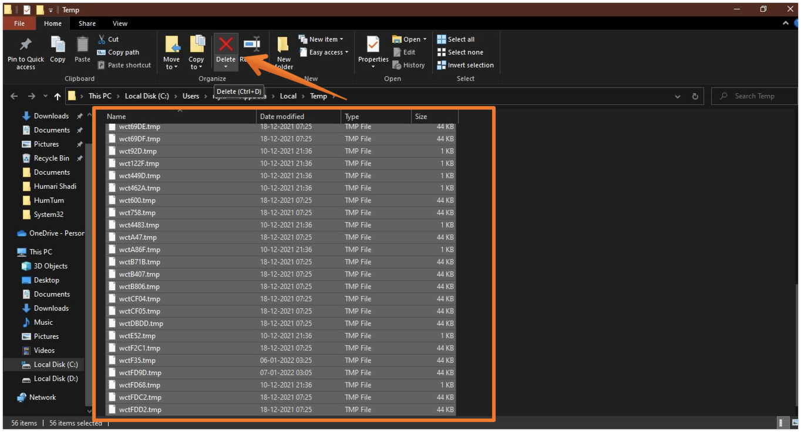801x432 pixels.
Task: Click the Properties icon in ribbon
Action: (x=373, y=45)
